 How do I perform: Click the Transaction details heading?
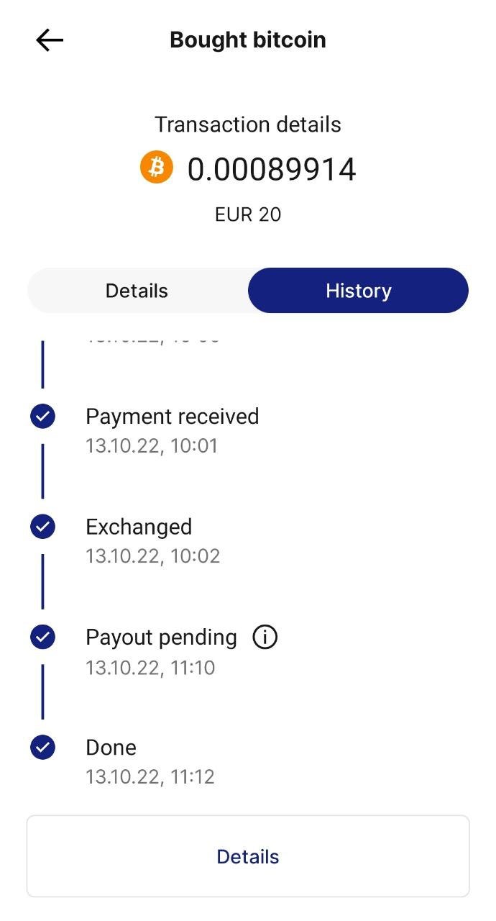click(x=247, y=124)
